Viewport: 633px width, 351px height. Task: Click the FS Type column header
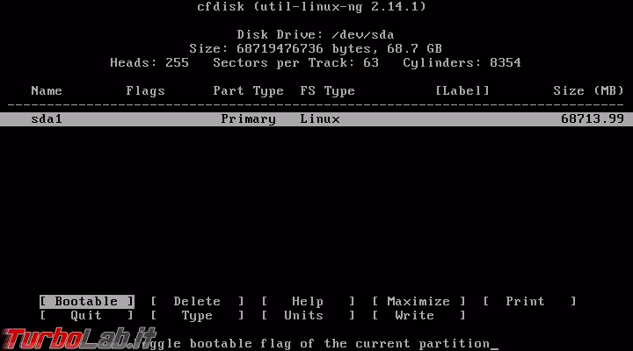[327, 91]
